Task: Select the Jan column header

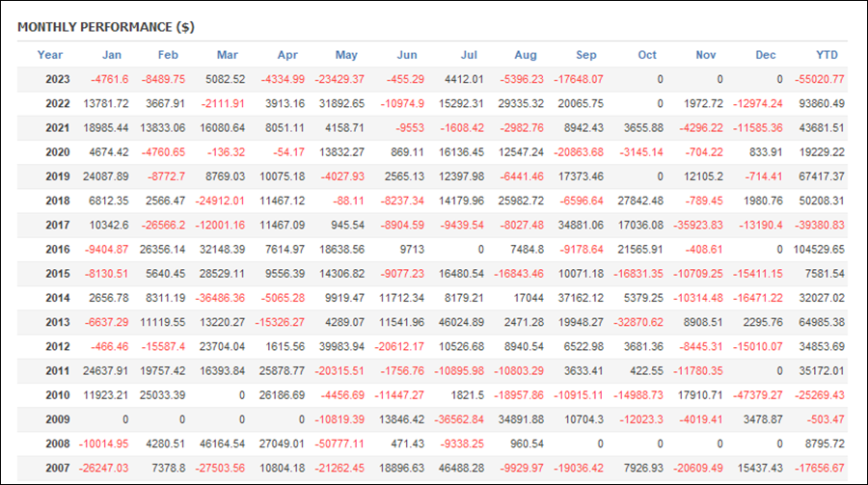Action: [112, 55]
